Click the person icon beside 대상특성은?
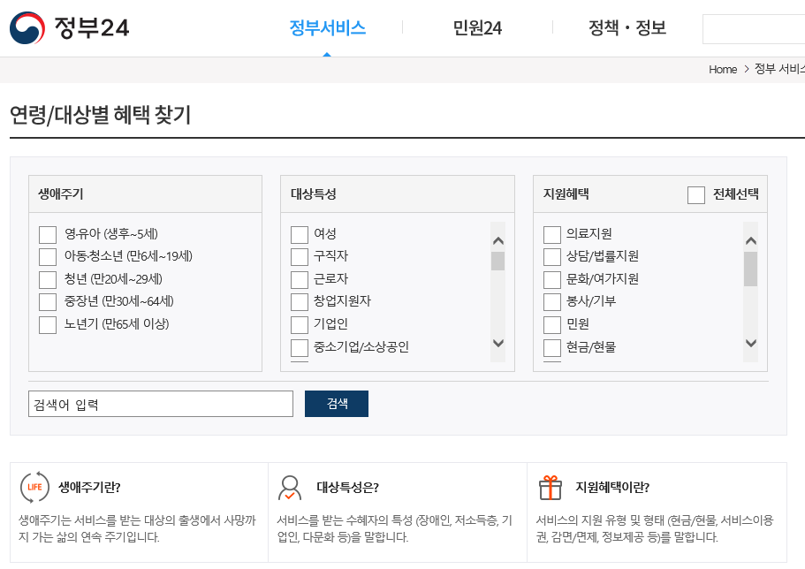This screenshot has width=805, height=569. tap(289, 488)
